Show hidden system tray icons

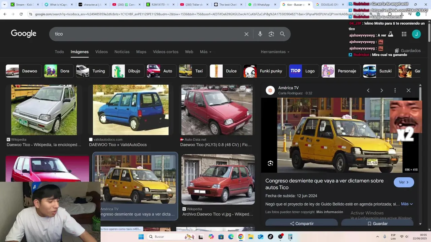tap(377, 237)
